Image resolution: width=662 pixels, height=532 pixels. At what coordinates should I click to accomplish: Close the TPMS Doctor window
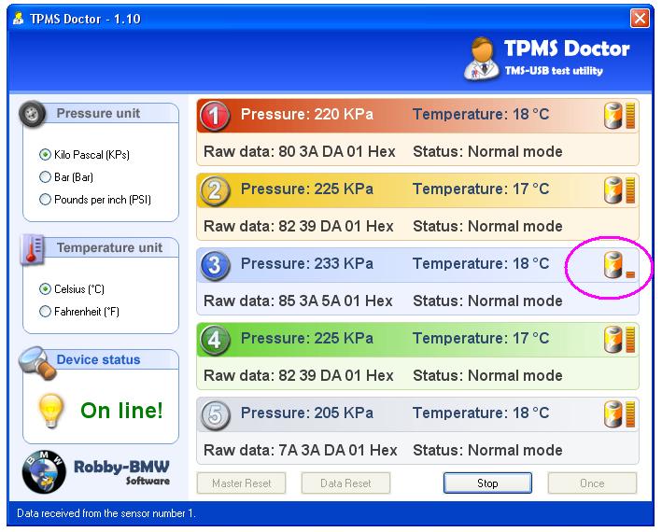pyautogui.click(x=640, y=18)
